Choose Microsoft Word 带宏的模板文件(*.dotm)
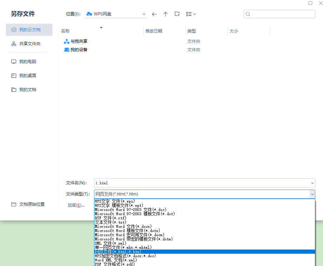323x266 pixels. pos(205,239)
